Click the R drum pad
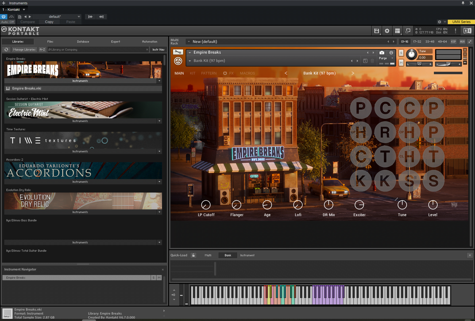The width and height of the screenshot is (475, 321). click(385, 132)
